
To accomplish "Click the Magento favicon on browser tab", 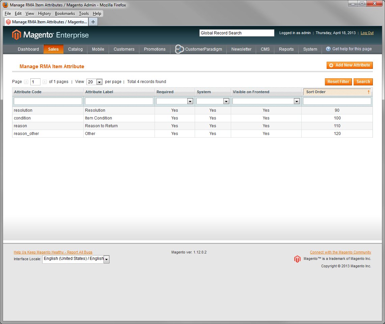I will pyautogui.click(x=8, y=22).
